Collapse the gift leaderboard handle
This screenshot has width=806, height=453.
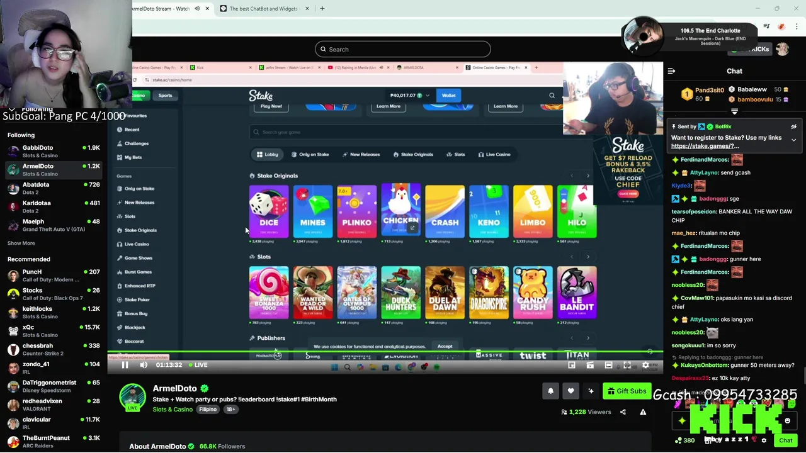pos(734,111)
